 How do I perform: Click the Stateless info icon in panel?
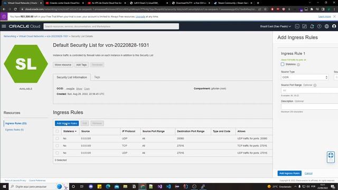coord(298,64)
